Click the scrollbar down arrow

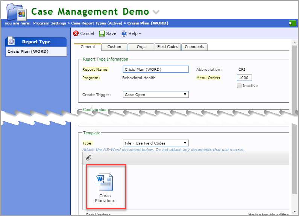pyautogui.click(x=294, y=211)
